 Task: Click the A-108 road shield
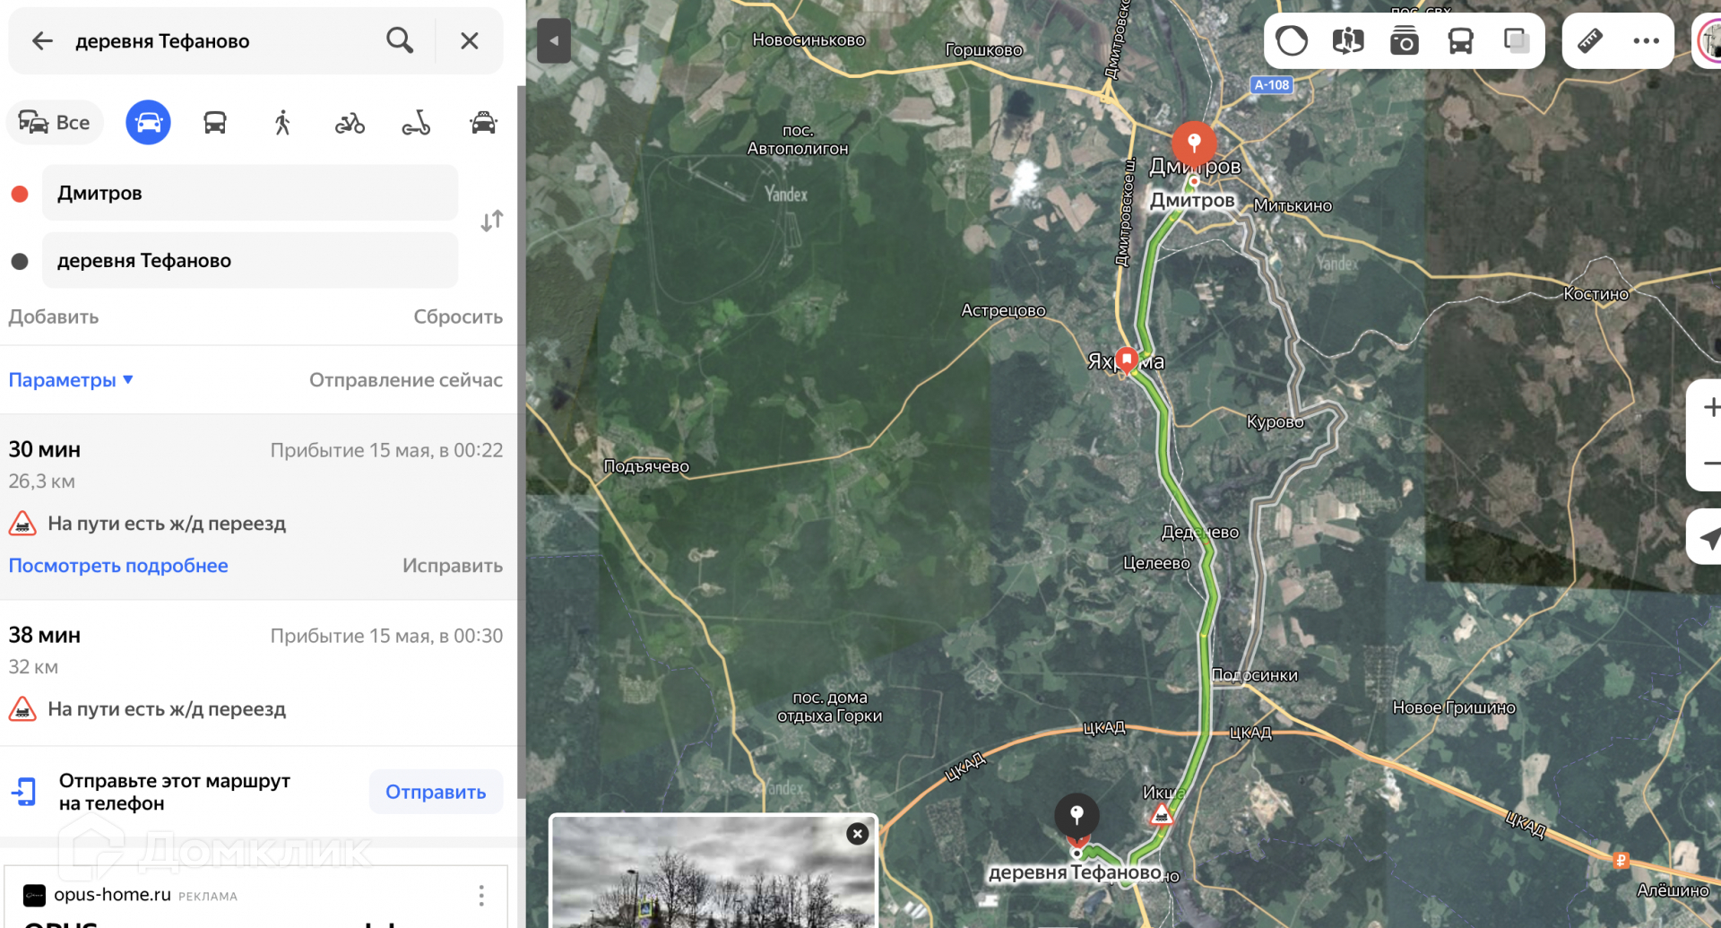[1271, 85]
